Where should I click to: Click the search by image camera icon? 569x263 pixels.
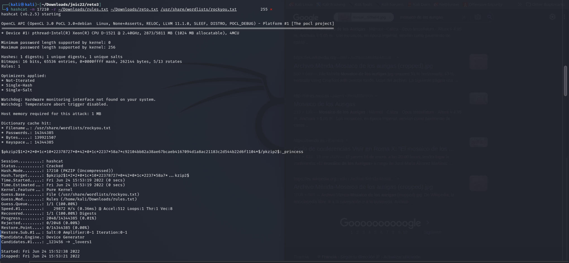coord(478,17)
